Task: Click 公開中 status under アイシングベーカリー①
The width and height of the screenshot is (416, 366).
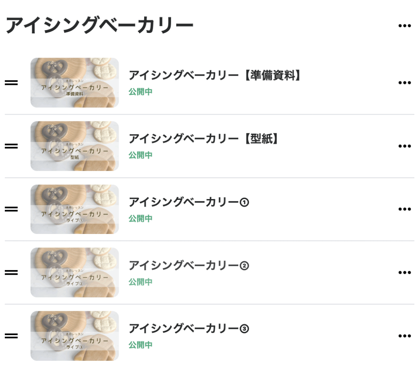Action: tap(141, 219)
